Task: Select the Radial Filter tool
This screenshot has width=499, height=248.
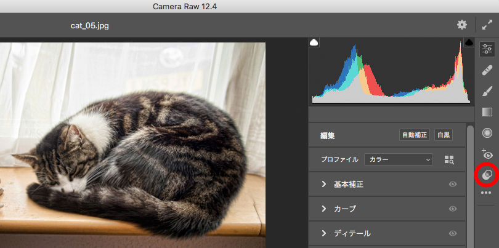Action: click(x=487, y=133)
